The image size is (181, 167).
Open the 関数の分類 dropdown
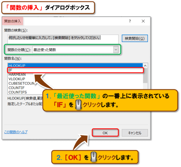[75, 50]
